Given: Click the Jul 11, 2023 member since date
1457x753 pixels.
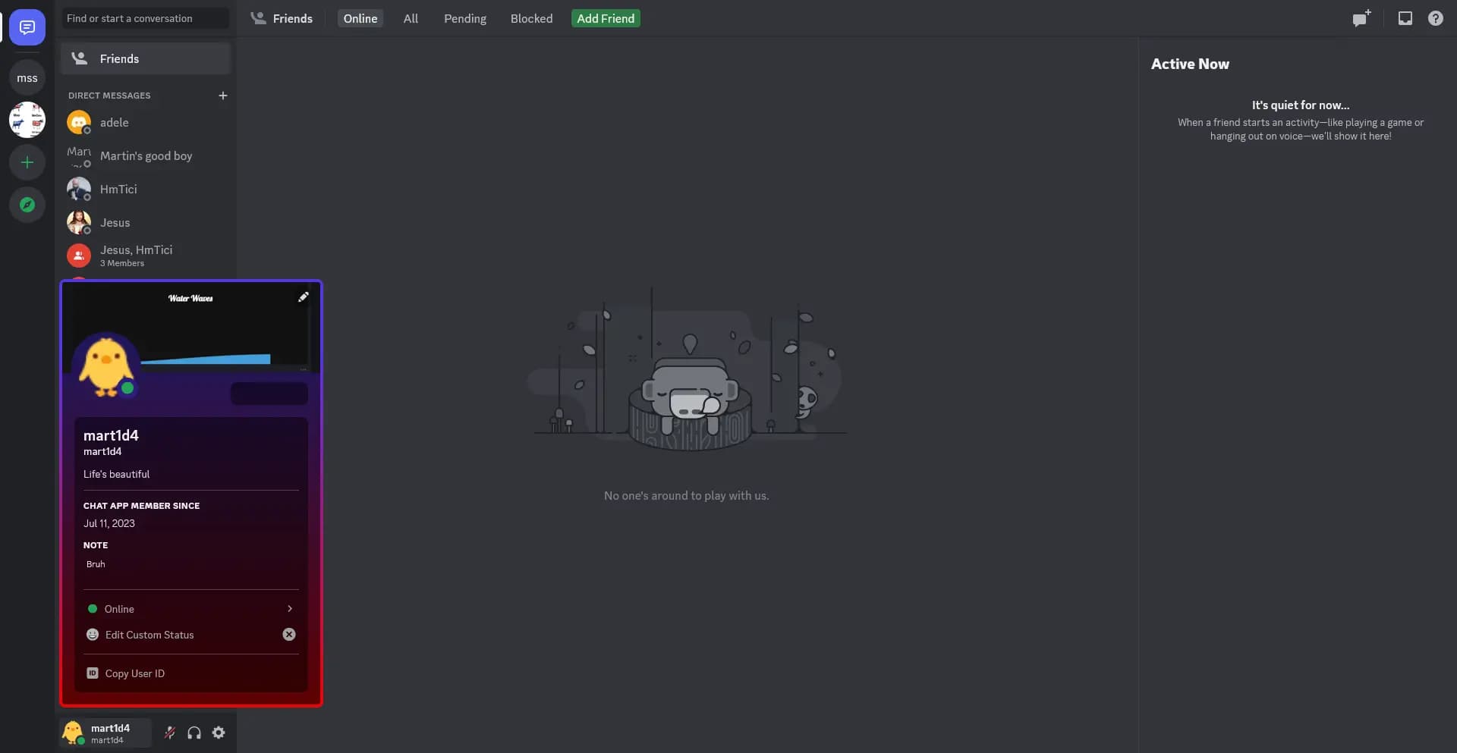Looking at the screenshot, I should point(109,523).
